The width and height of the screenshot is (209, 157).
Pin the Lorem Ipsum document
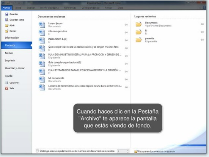tap(126, 25)
